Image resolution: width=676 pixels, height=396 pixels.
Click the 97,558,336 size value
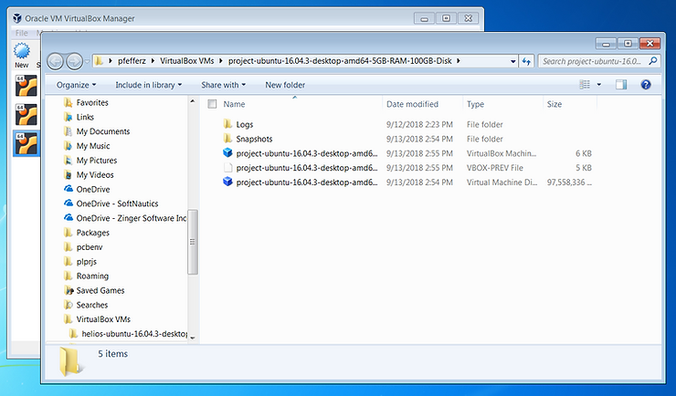pos(569,182)
